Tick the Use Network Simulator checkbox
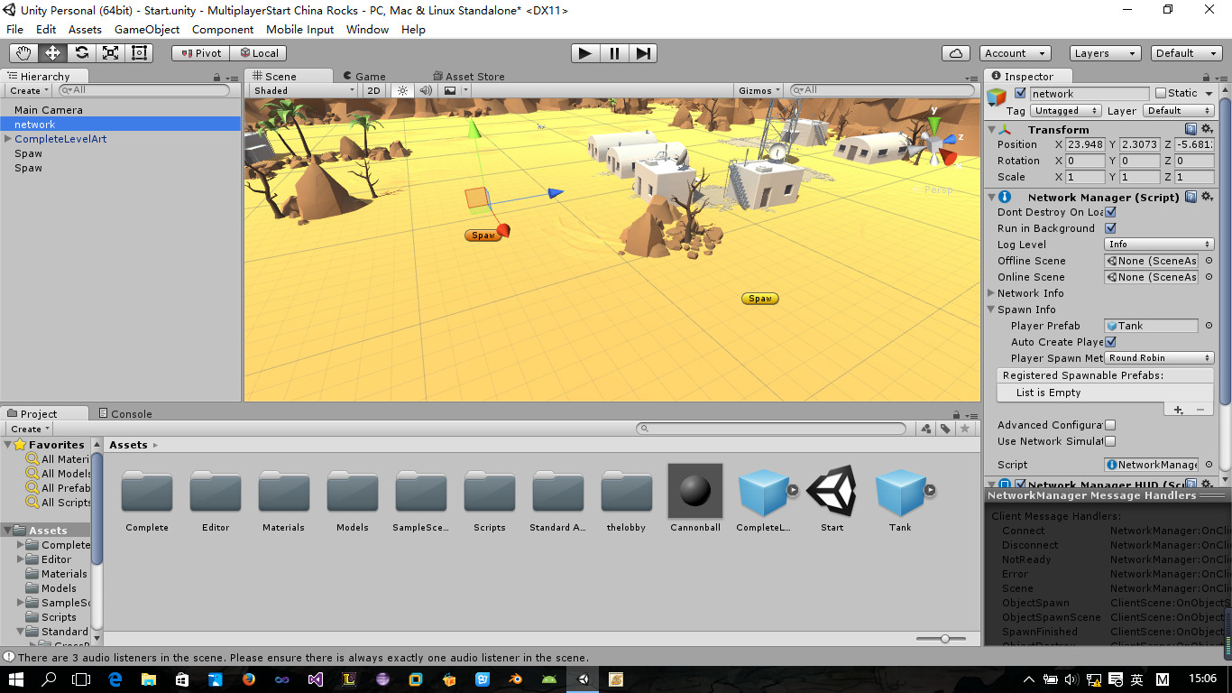The width and height of the screenshot is (1232, 693). click(1110, 441)
